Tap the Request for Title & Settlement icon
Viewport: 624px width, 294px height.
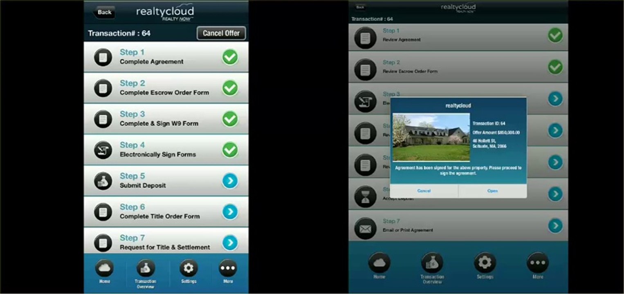[103, 243]
